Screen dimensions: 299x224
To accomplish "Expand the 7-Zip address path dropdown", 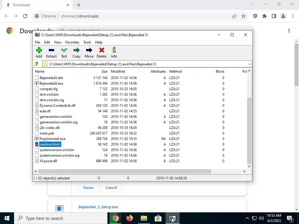I will (249, 64).
